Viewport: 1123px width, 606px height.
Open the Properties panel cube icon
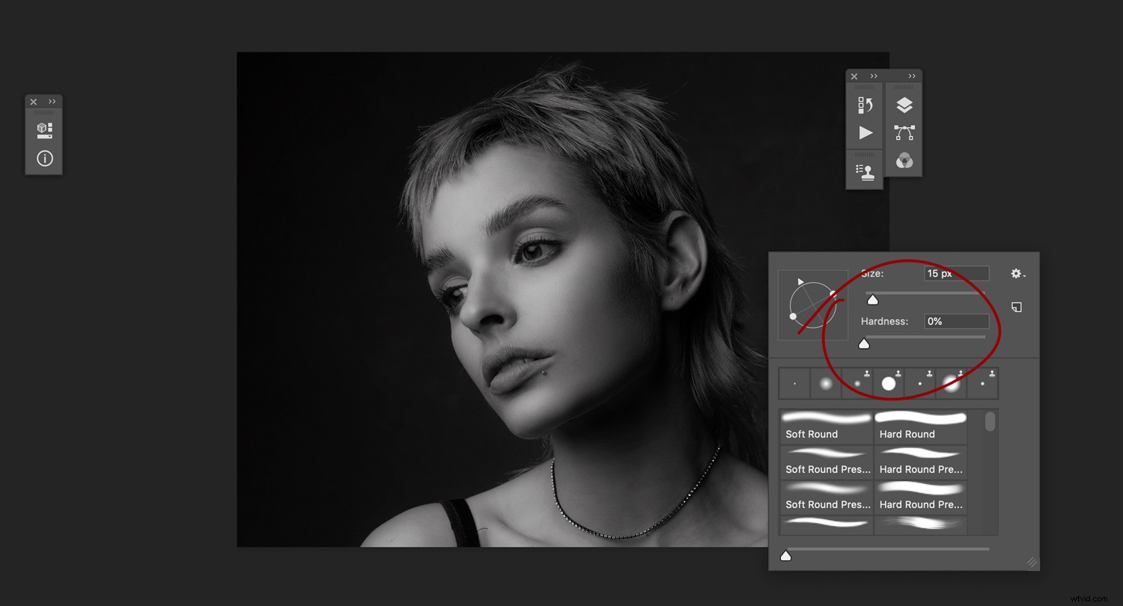(43, 129)
